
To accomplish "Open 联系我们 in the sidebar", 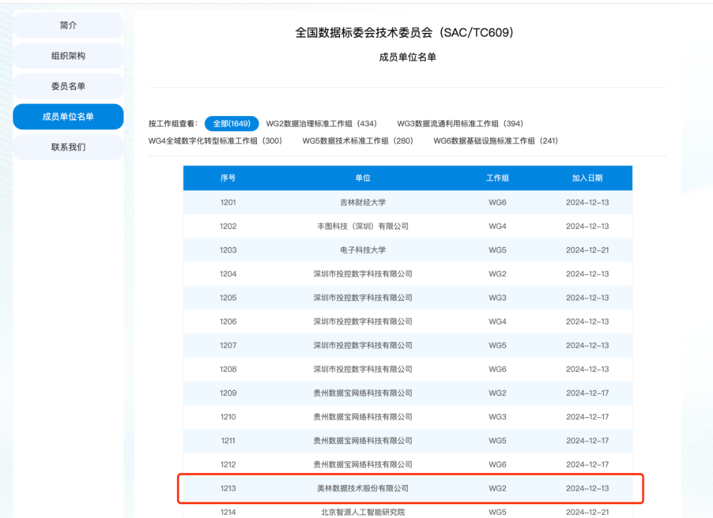I will (x=68, y=147).
